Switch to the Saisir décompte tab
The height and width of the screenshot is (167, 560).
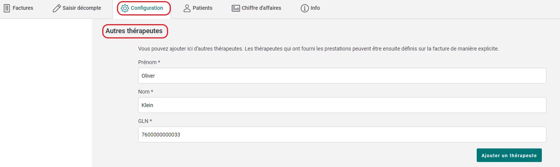[x=77, y=8]
